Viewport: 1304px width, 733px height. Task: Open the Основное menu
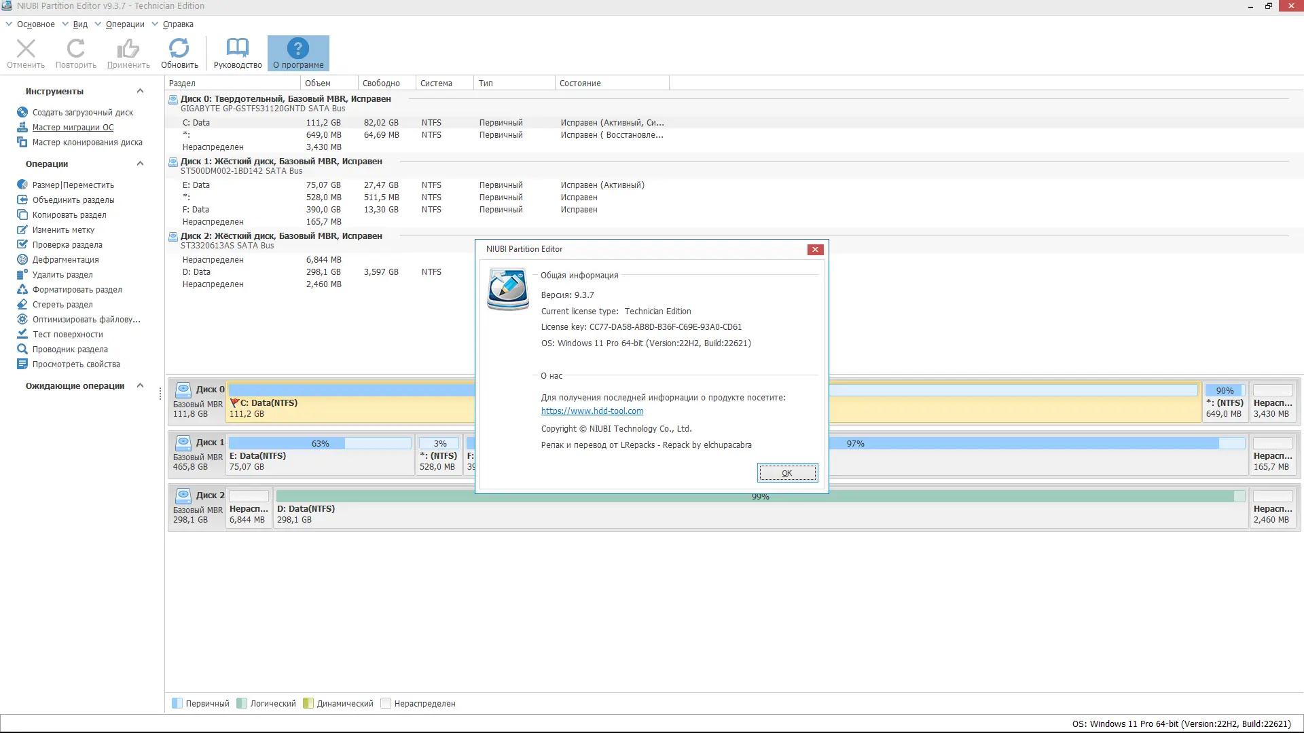[x=35, y=24]
